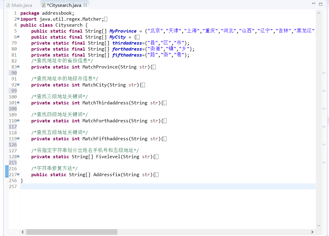Click 'package addressbook;' on line 1
This screenshot has width=329, height=236.
47,13
